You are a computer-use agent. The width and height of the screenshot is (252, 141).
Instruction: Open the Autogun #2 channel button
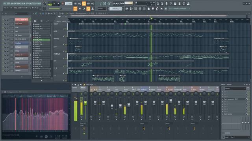pos(22,59)
